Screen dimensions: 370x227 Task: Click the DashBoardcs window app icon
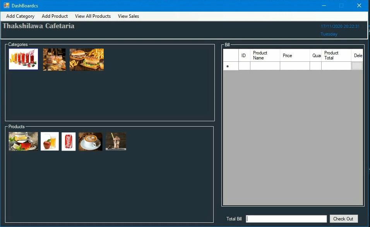7,5
